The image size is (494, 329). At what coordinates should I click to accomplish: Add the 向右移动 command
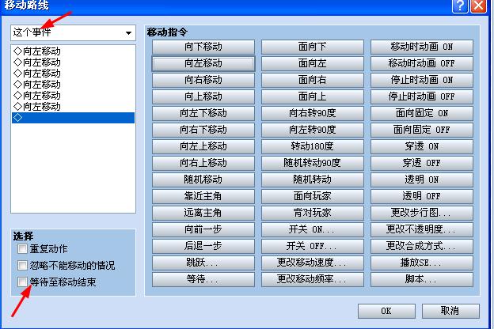pos(203,80)
